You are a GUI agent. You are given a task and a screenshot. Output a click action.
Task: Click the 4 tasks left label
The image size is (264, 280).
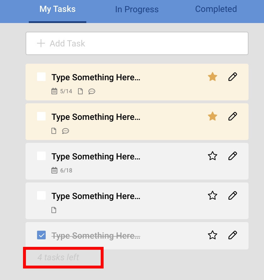[x=58, y=257]
